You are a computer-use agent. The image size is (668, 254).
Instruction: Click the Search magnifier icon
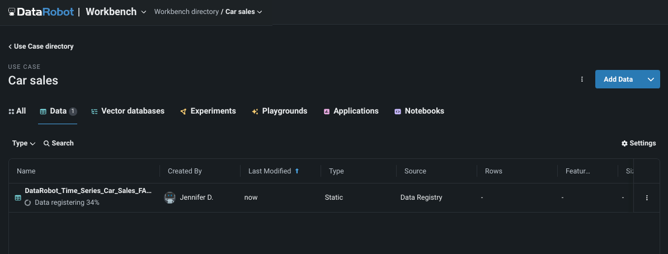pyautogui.click(x=47, y=143)
